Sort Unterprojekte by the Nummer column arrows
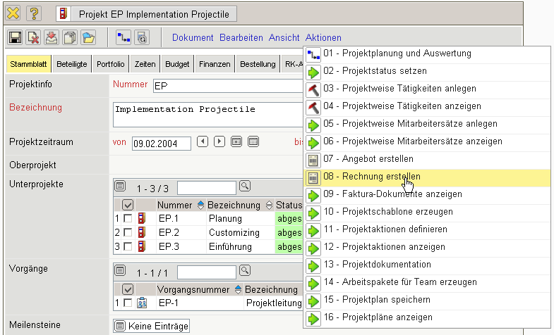Screen dimensions: 554x335 (200, 205)
